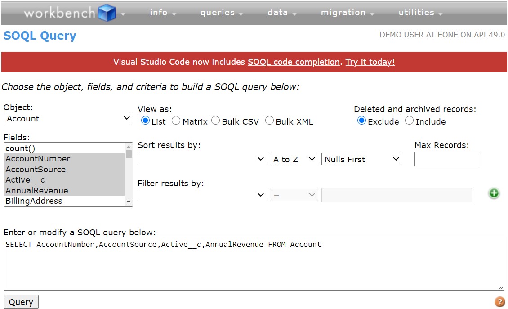
Task: Select Include deleted records radio button
Action: 409,121
